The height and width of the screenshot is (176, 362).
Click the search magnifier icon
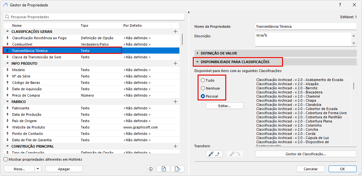(7, 17)
